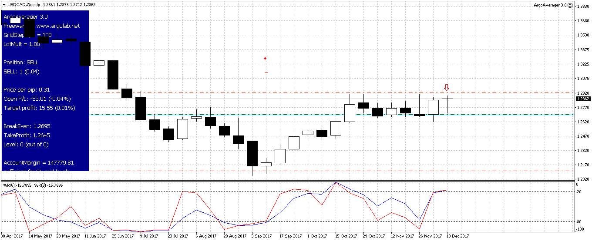Click the USDCAD,Weekly chart title
Image resolution: width=592 pixels, height=241 pixels.
tap(24, 5)
